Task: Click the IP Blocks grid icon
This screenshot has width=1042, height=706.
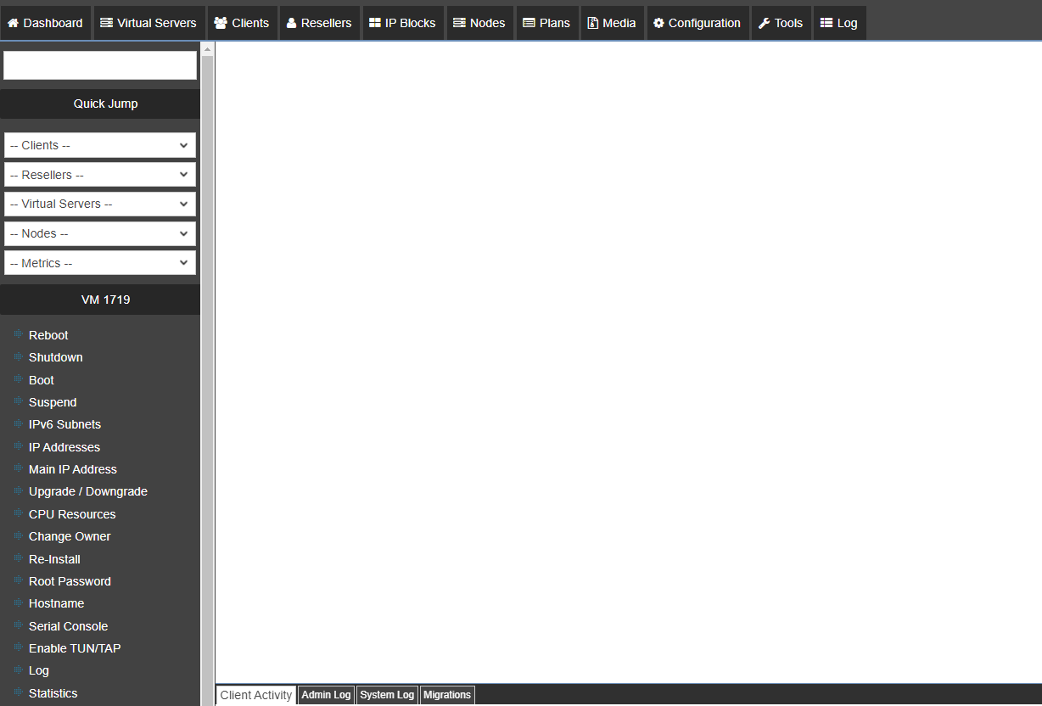Action: [375, 23]
